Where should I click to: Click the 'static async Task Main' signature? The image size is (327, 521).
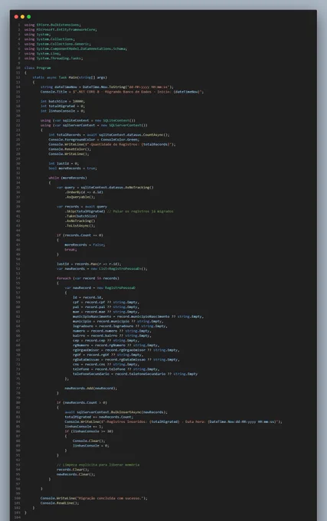70,77
